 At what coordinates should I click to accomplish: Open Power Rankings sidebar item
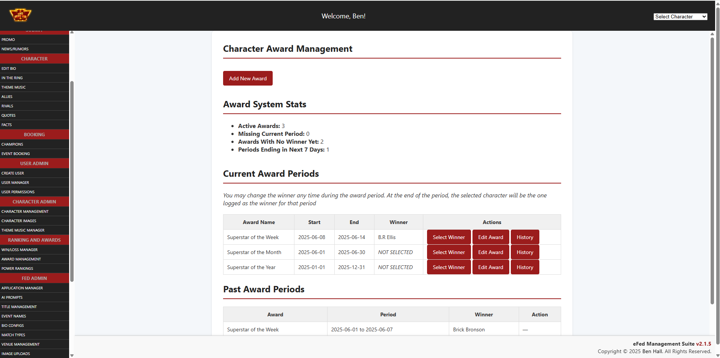coord(17,268)
